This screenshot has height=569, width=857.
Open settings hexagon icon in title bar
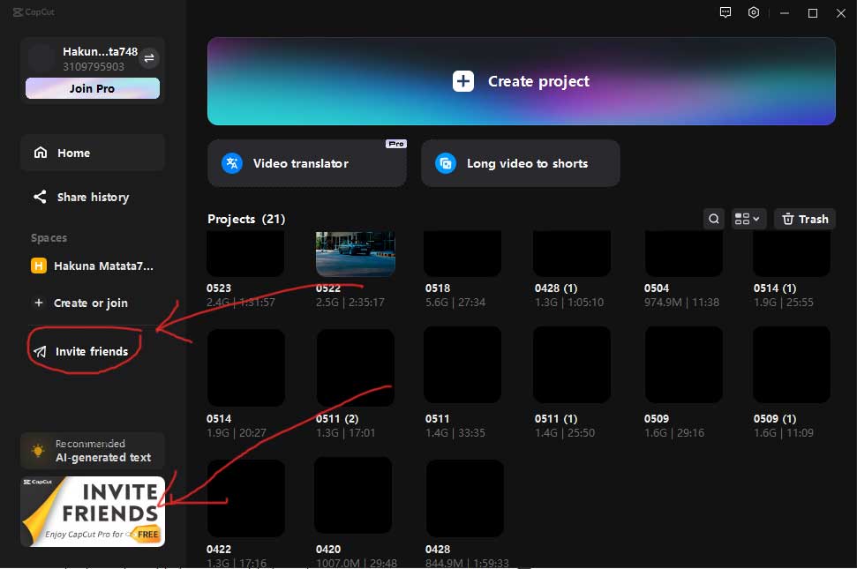[754, 12]
